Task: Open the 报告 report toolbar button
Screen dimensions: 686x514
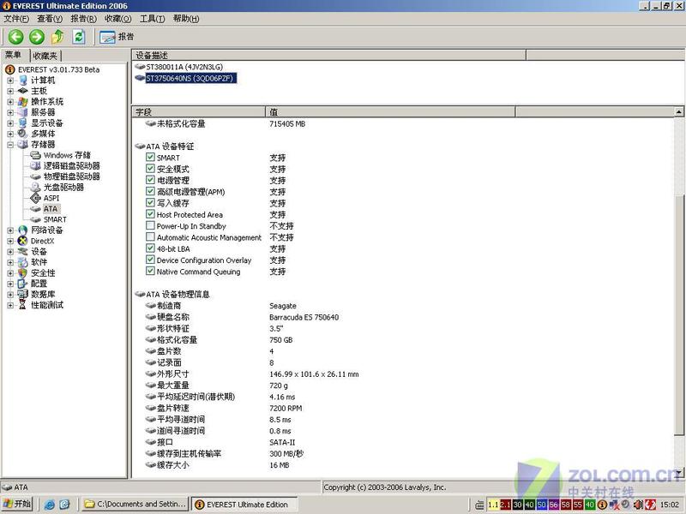Action: (x=117, y=37)
